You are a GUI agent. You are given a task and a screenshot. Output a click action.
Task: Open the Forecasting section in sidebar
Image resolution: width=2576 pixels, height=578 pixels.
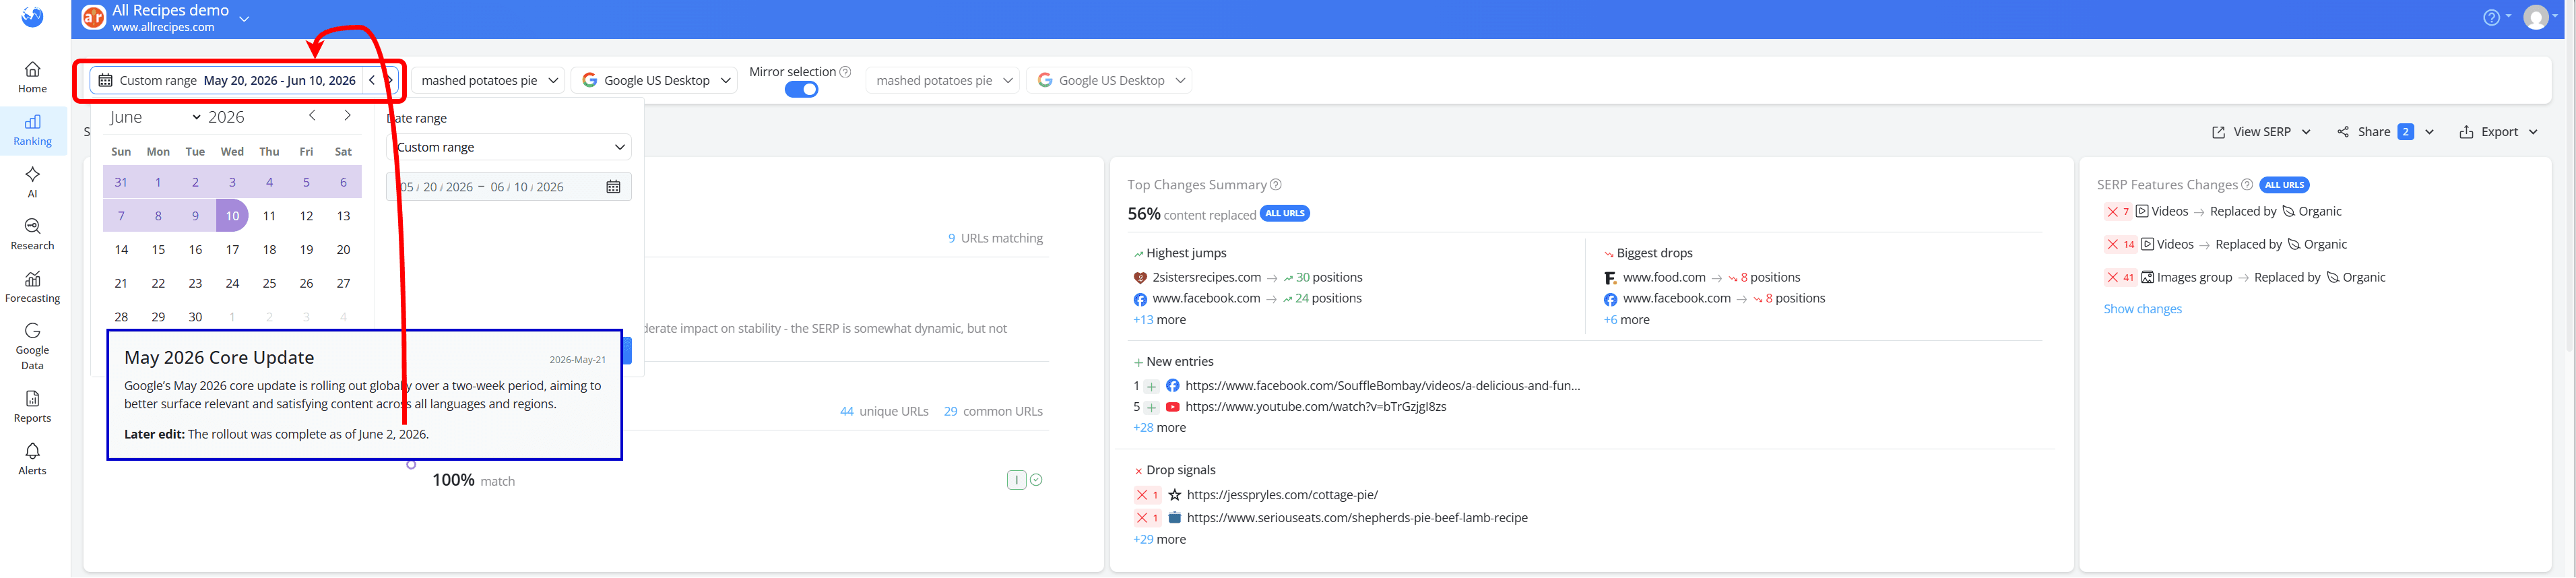pyautogui.click(x=32, y=287)
